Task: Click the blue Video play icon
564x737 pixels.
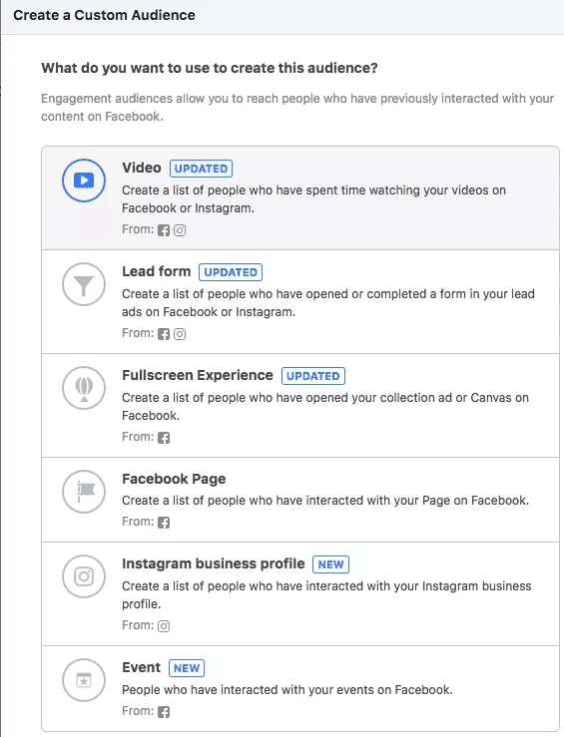Action: coord(84,181)
